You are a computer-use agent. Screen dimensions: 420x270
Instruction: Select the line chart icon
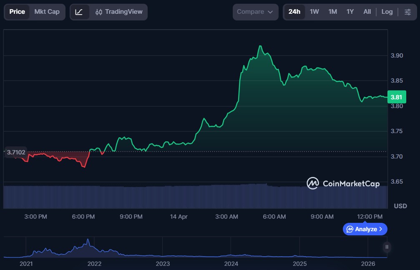79,12
